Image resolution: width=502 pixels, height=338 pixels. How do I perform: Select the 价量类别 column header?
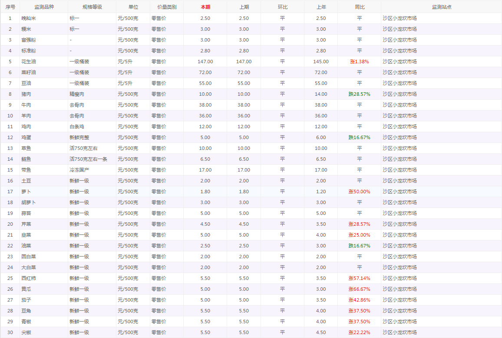pos(167,7)
